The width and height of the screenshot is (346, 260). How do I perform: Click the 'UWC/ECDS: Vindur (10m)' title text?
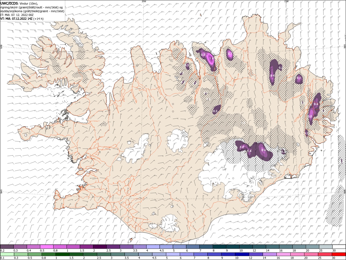(x=19, y=3)
